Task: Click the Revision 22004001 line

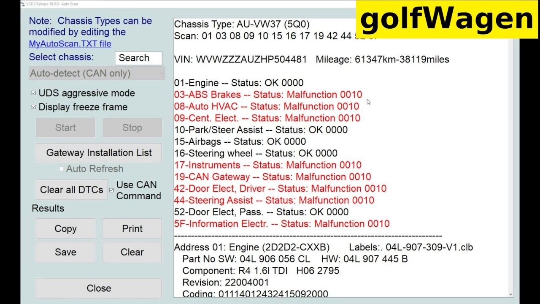Action: coord(225,282)
